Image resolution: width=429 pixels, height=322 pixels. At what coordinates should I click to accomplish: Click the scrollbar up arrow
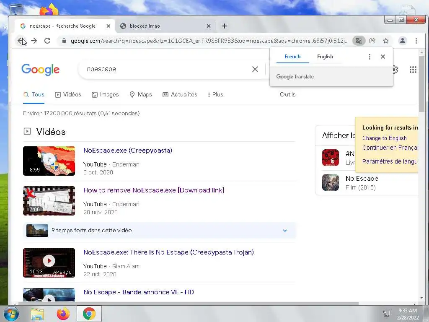coord(421,52)
